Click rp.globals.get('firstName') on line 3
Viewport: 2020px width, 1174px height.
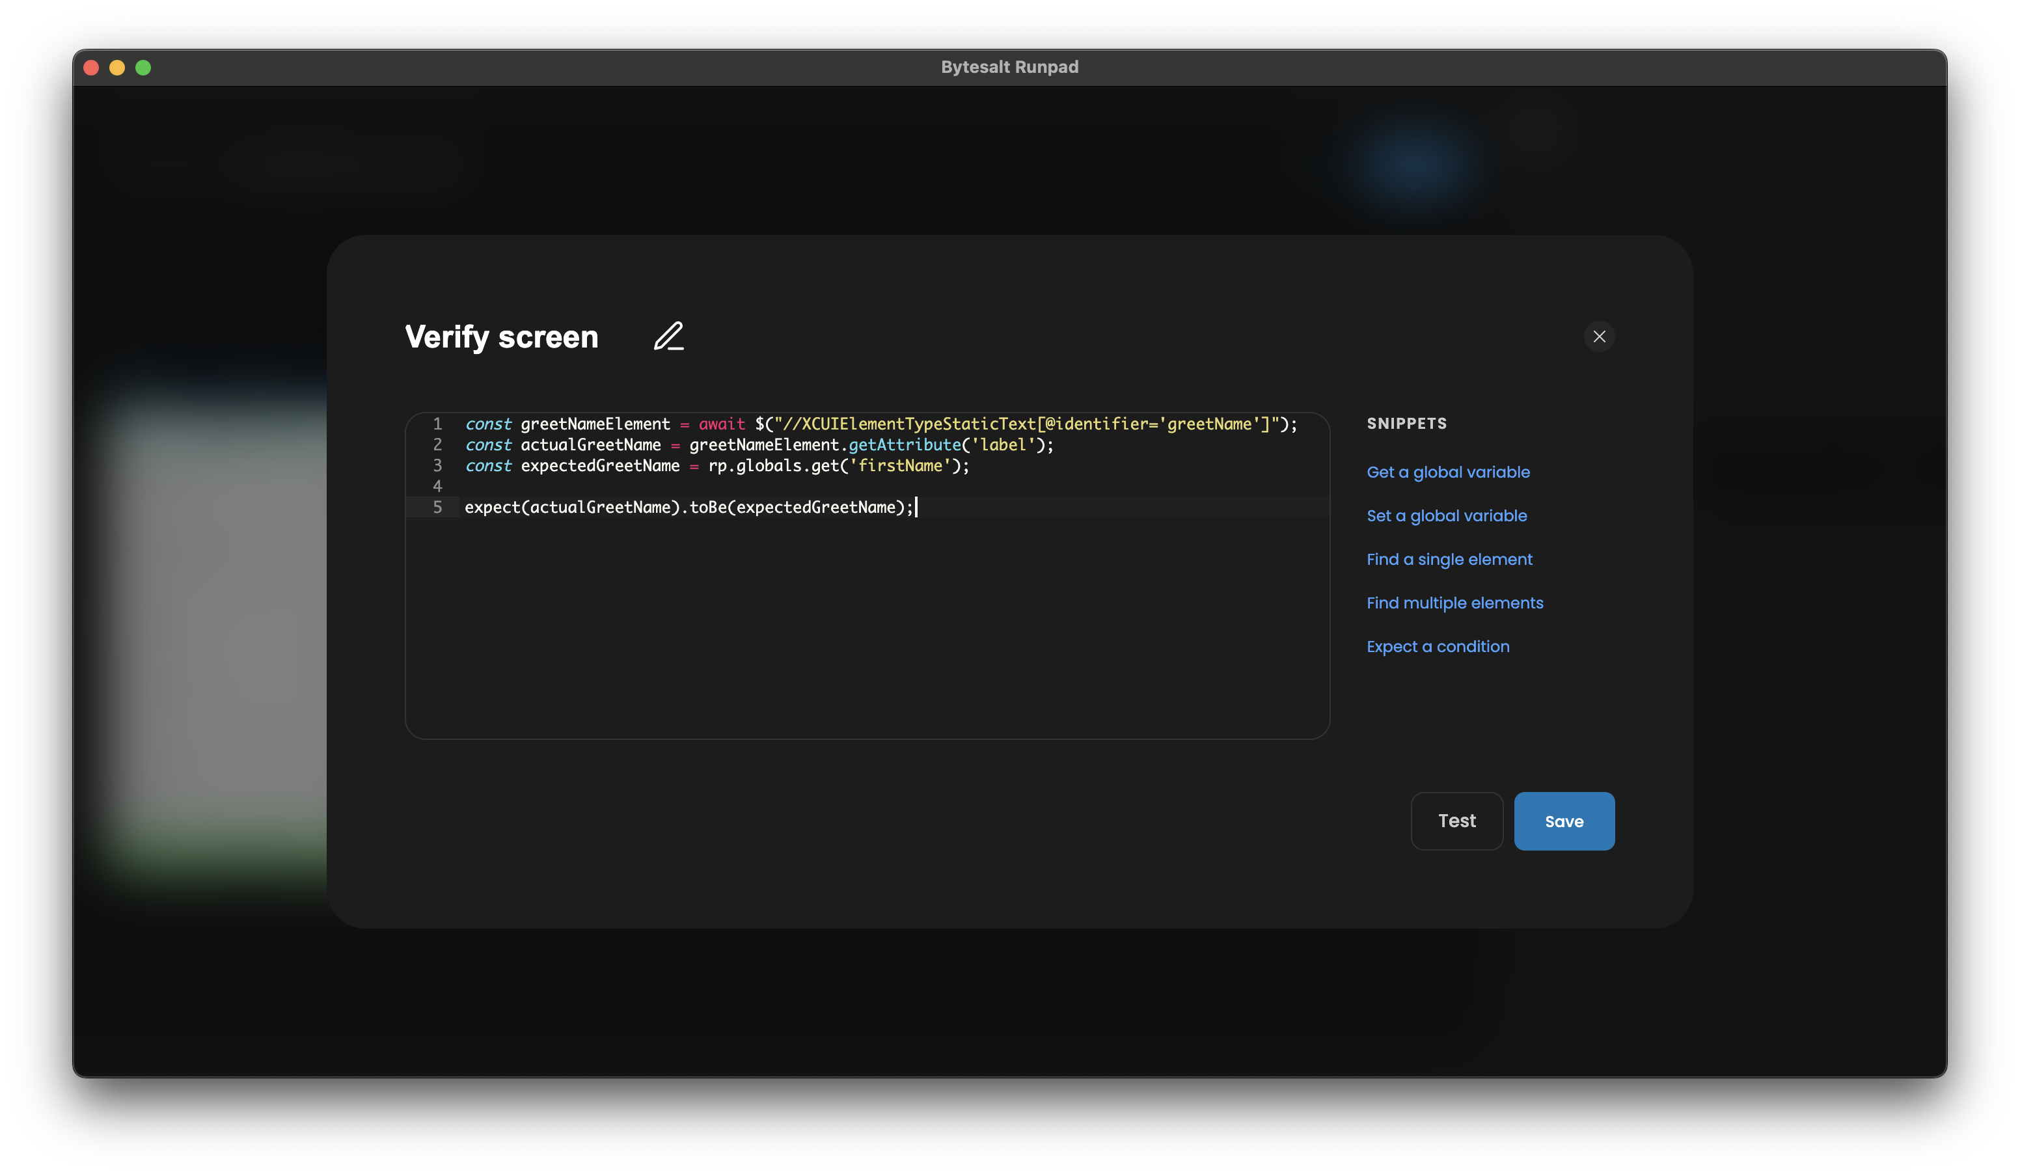(x=833, y=465)
